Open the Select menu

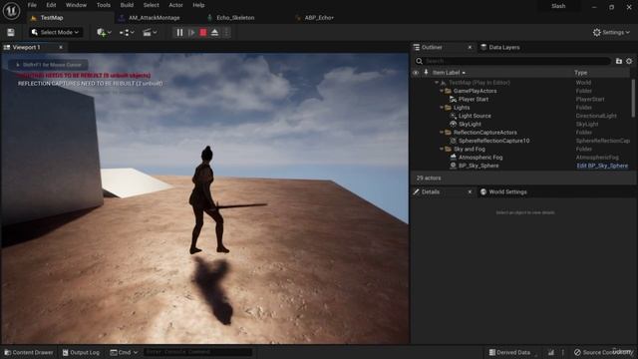click(x=151, y=5)
